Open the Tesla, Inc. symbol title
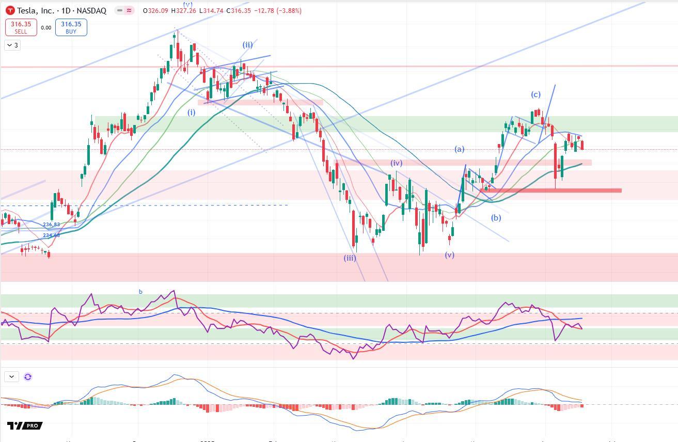This screenshot has width=678, height=442. pos(62,10)
